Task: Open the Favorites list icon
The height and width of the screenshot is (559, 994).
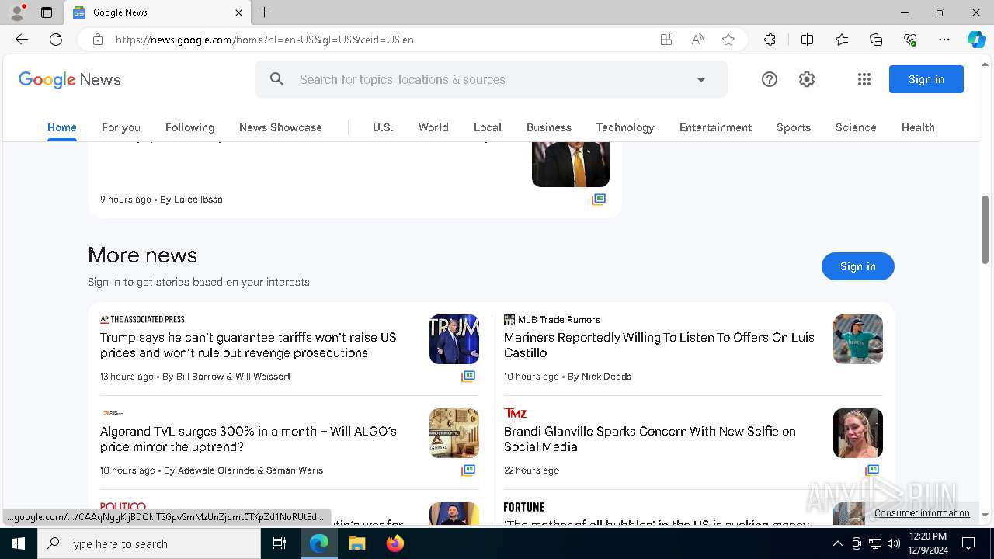Action: 842,40
